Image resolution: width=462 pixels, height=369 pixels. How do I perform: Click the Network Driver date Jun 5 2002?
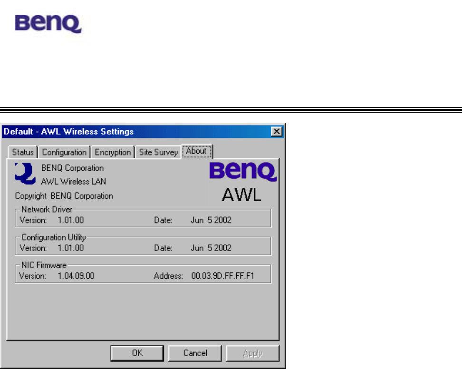pyautogui.click(x=211, y=220)
